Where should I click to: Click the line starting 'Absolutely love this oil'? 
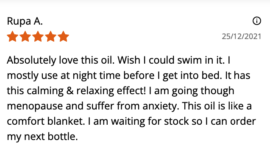tap(119, 60)
